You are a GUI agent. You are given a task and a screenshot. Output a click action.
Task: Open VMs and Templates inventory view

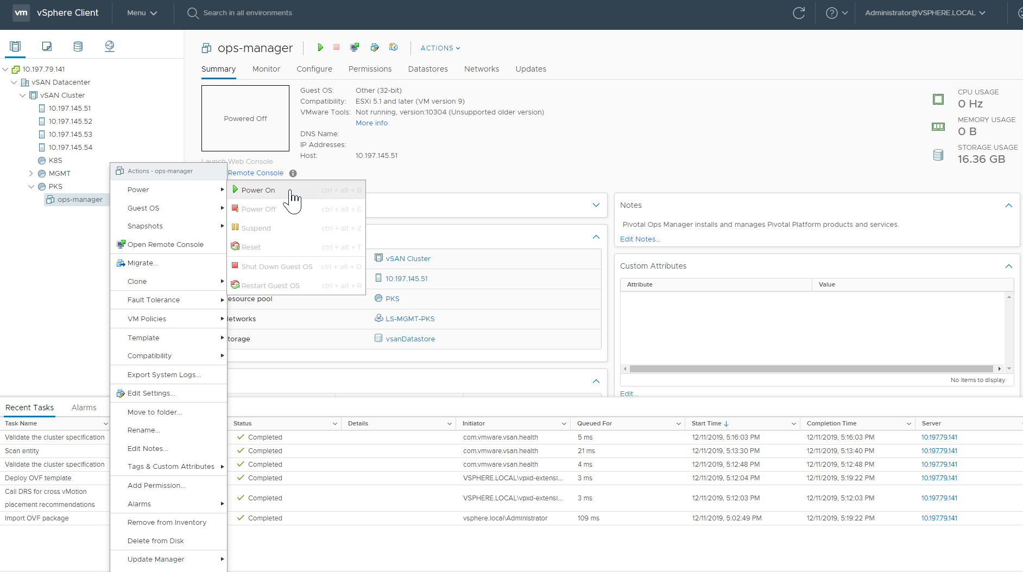(x=47, y=46)
